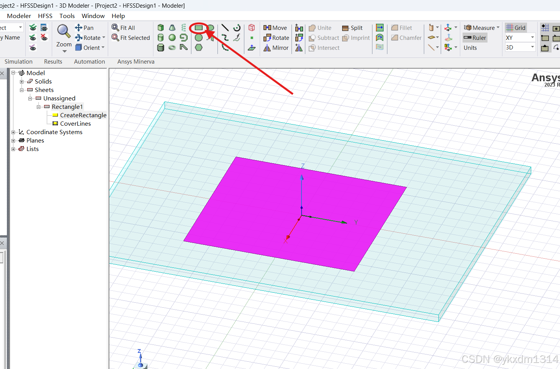The width and height of the screenshot is (560, 369).
Task: Click the Duplicate Along Line icon
Action: [299, 28]
